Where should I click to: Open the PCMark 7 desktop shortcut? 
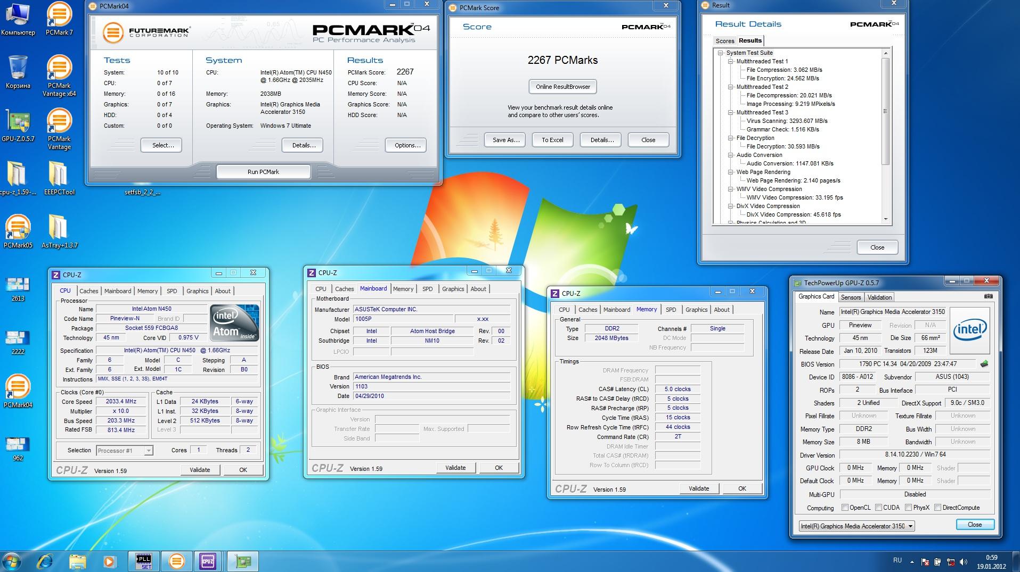[59, 19]
